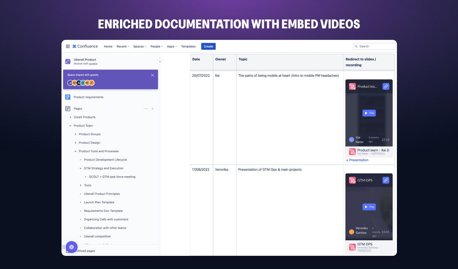This screenshot has width=458, height=269.
Task: Expand the Product Design tree item
Action: 75,143
